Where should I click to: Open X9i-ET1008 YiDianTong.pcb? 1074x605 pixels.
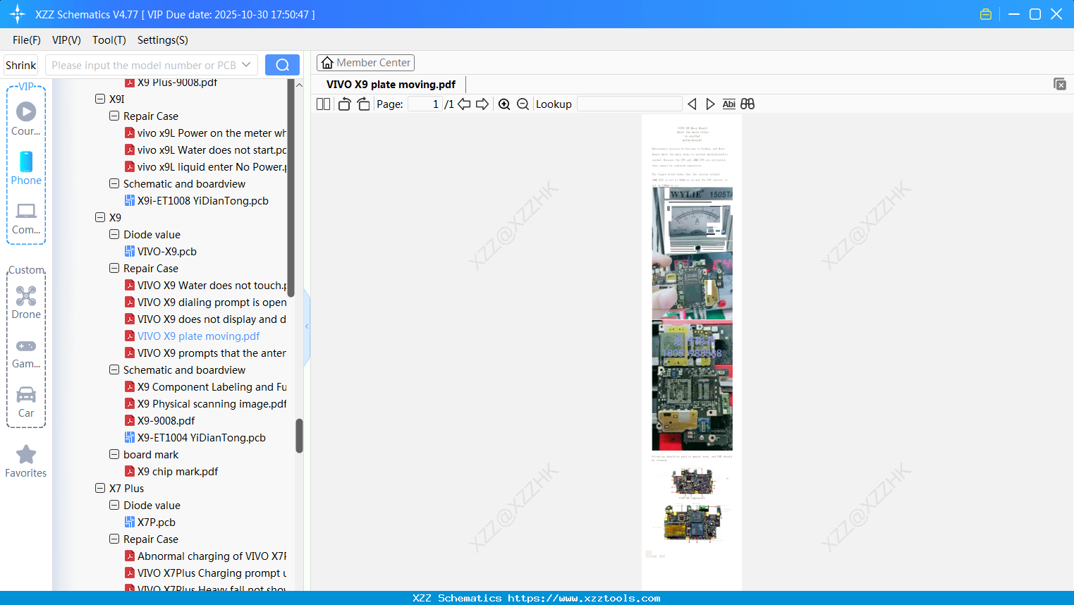203,201
